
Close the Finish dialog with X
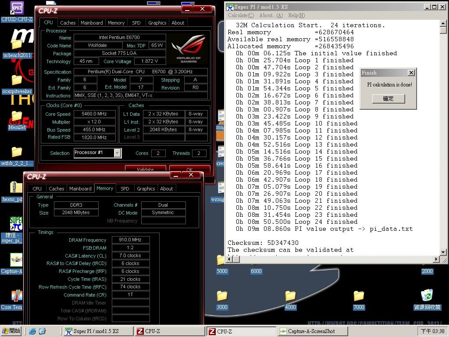pyautogui.click(x=411, y=73)
